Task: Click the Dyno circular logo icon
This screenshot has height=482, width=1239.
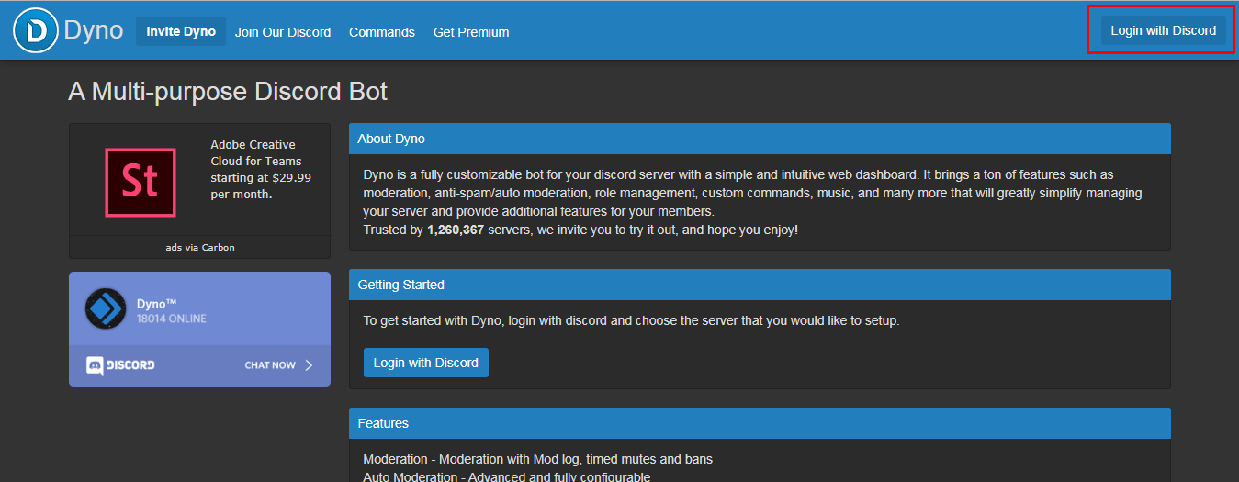Action: pos(36,30)
